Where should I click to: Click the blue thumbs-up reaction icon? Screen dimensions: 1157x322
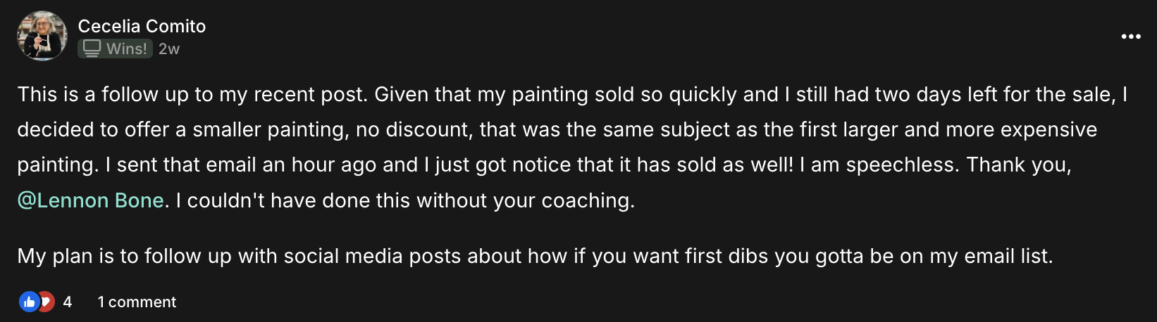coord(29,302)
